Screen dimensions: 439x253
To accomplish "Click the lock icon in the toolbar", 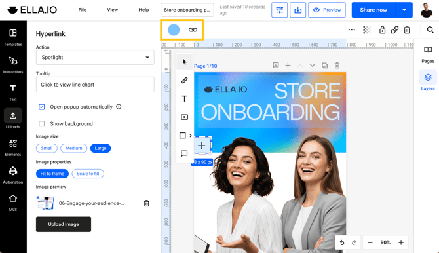I will click(x=382, y=29).
